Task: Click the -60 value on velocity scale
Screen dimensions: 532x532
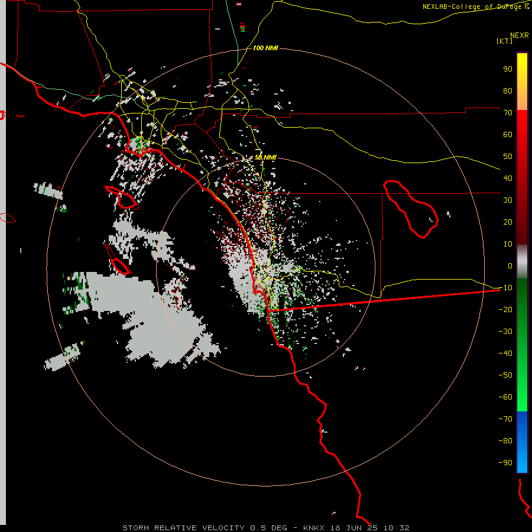Action: tap(505, 397)
